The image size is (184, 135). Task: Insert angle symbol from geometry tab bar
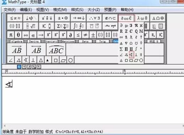11,60
